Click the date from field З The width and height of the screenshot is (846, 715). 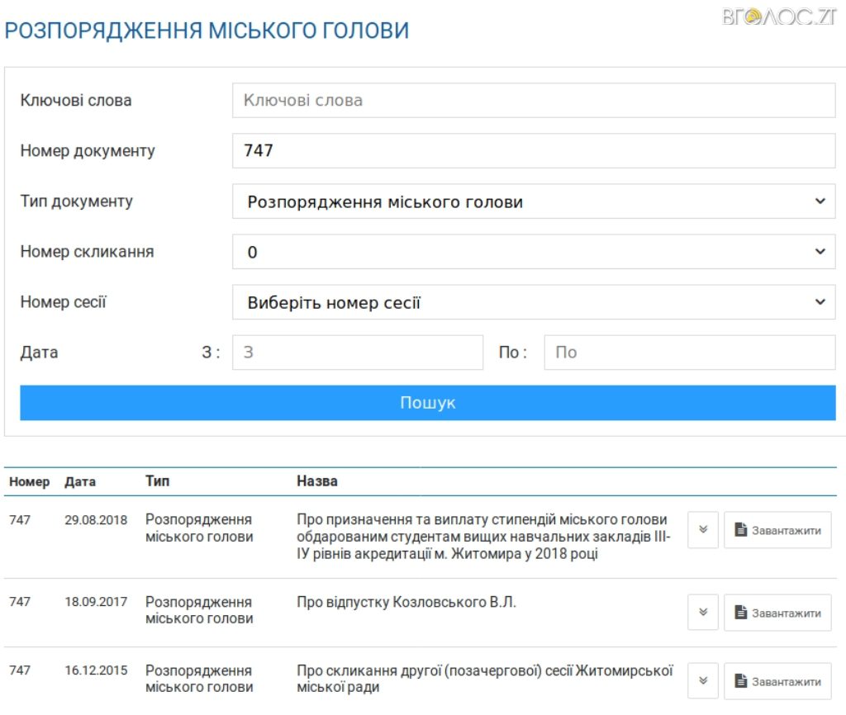click(x=357, y=353)
